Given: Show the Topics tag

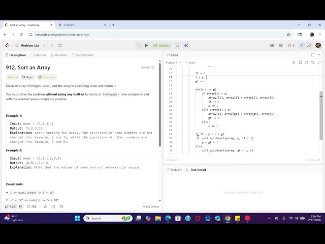Looking at the screenshot, I should 28,77.
